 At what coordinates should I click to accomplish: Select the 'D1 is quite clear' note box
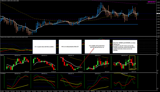click(44, 47)
